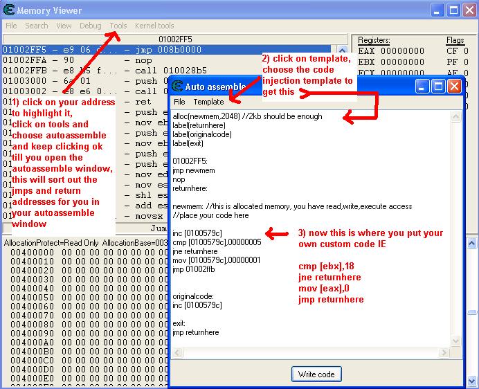Open the Tools menu in Memory Viewer
The image size is (479, 389).
point(118,26)
